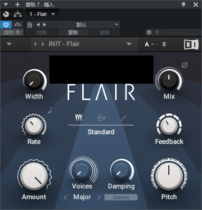The height and width of the screenshot is (210, 202).
Task: Click the plus icon to add an insert
Action: pyautogui.click(x=18, y=5)
